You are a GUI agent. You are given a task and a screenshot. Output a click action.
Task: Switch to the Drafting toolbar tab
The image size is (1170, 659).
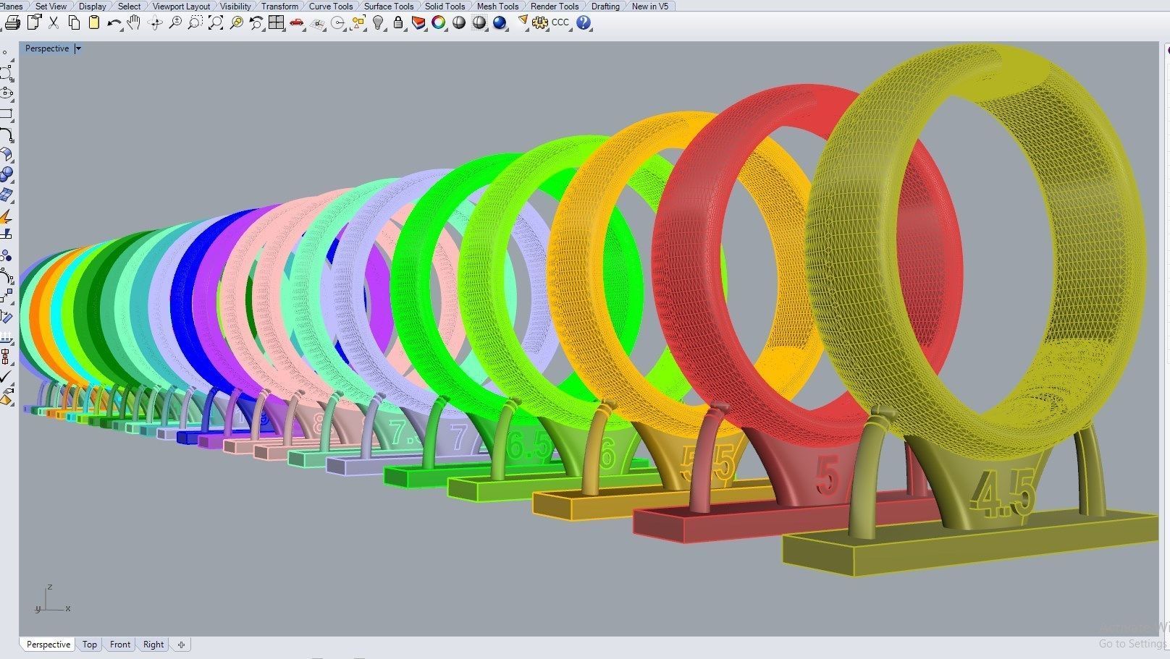tap(605, 6)
